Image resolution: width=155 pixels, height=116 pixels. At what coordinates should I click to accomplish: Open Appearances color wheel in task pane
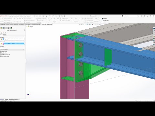[154, 38]
